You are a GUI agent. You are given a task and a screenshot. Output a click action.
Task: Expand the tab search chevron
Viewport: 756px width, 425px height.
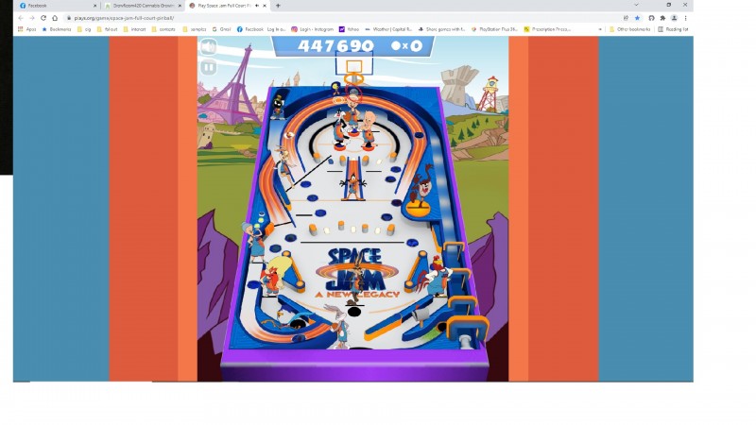[637, 6]
